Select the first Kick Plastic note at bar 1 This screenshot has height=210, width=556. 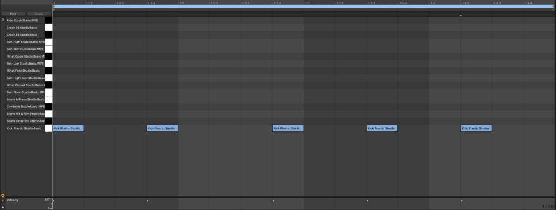[x=68, y=128]
